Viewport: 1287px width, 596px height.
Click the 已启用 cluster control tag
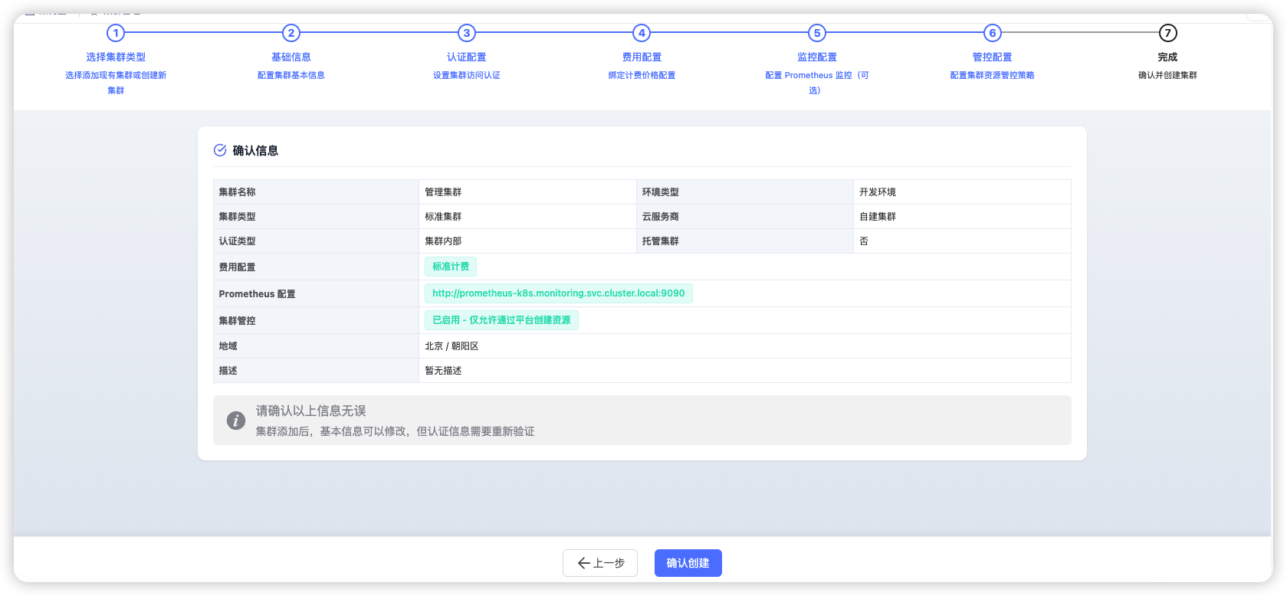point(501,320)
